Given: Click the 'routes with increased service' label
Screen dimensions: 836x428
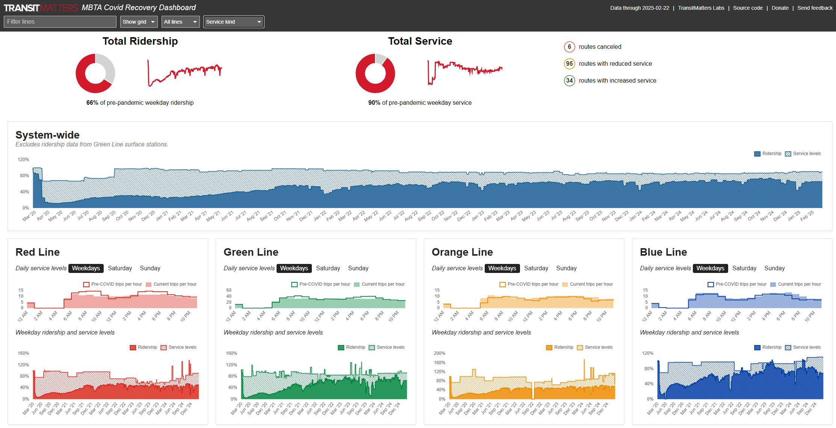Looking at the screenshot, I should tap(617, 81).
